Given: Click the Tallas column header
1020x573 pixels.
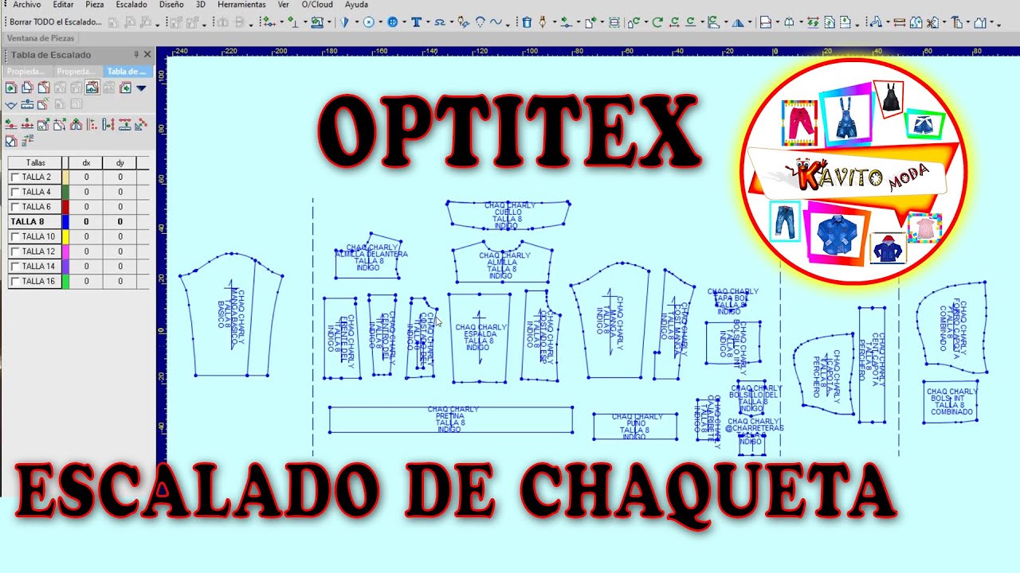Looking at the screenshot, I should point(35,162).
